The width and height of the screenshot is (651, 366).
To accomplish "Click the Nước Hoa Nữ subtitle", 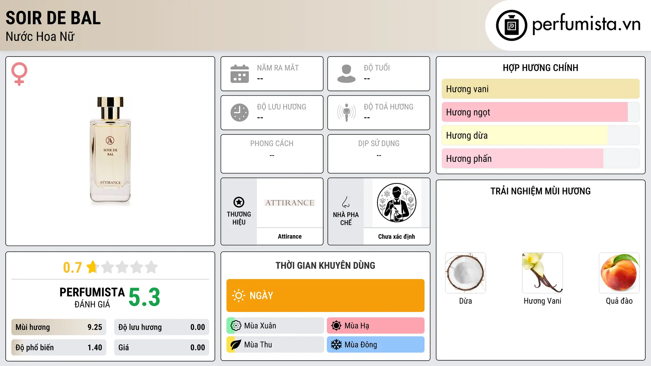I will pyautogui.click(x=40, y=37).
